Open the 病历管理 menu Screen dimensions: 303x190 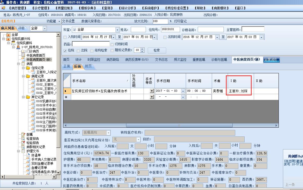18,8
